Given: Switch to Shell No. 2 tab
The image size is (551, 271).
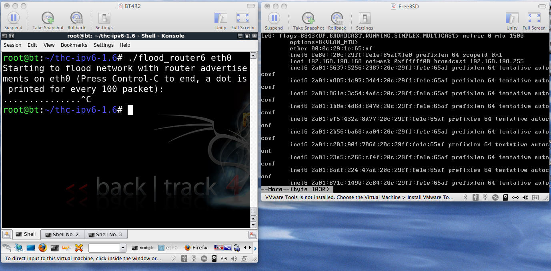Looking at the screenshot, I should 62,235.
